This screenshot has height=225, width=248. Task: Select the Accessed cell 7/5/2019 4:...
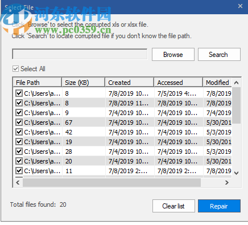coord(179,93)
